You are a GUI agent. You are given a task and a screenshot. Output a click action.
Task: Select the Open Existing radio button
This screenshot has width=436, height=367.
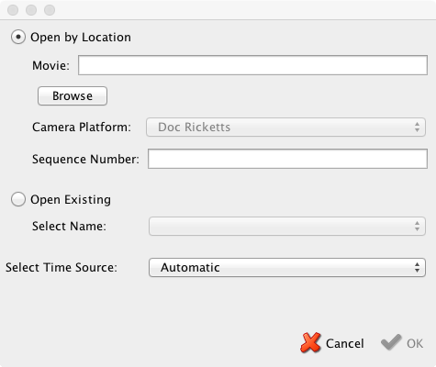click(x=18, y=199)
